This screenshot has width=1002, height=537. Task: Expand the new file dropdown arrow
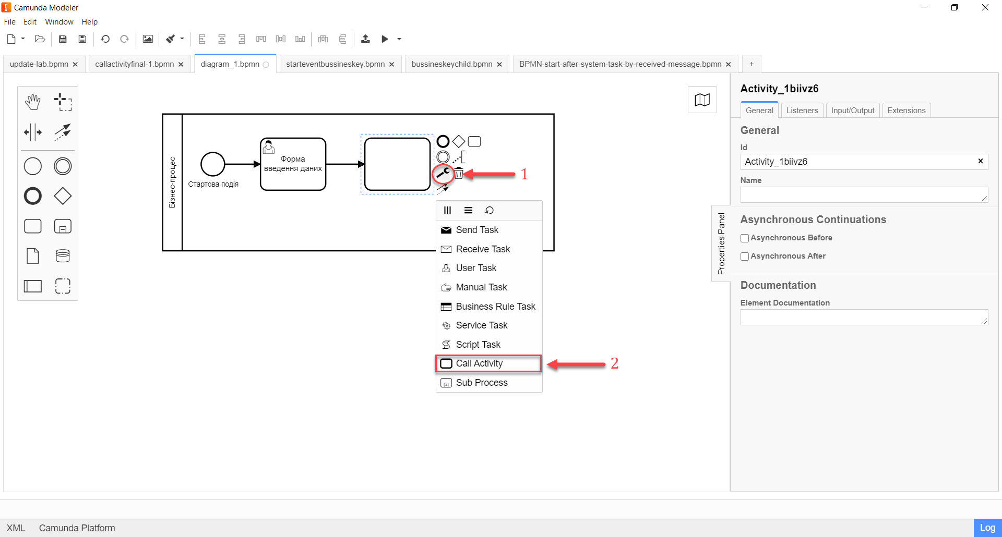pos(23,39)
